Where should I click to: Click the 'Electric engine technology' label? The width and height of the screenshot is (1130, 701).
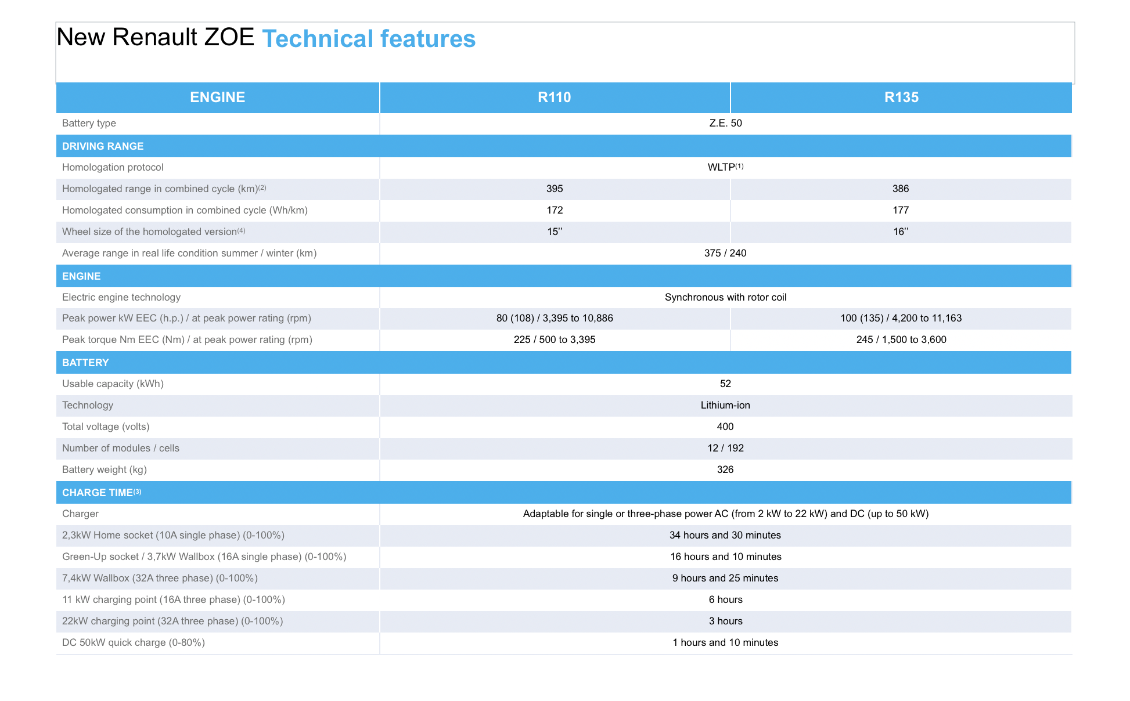[x=121, y=297]
